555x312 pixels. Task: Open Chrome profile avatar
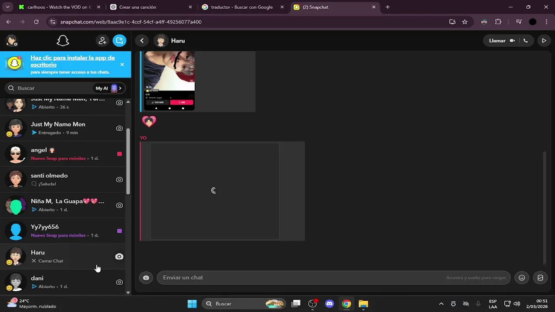532,22
